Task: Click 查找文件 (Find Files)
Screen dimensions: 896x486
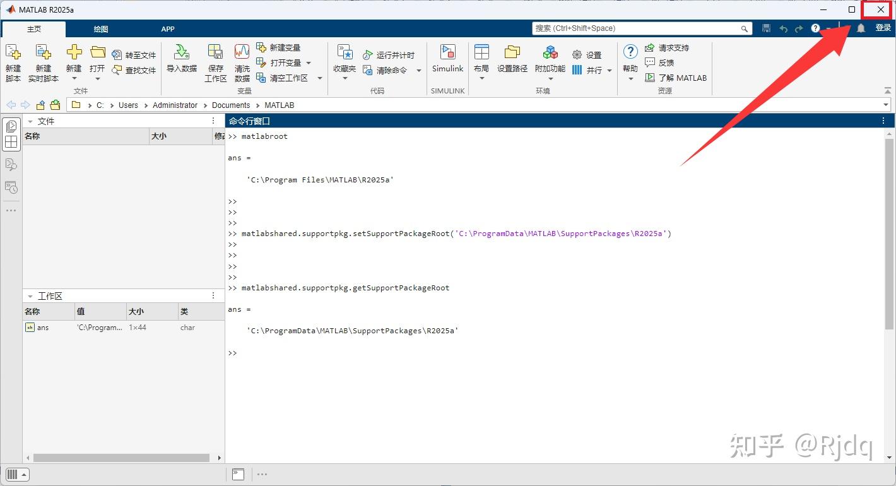Action: tap(134, 70)
